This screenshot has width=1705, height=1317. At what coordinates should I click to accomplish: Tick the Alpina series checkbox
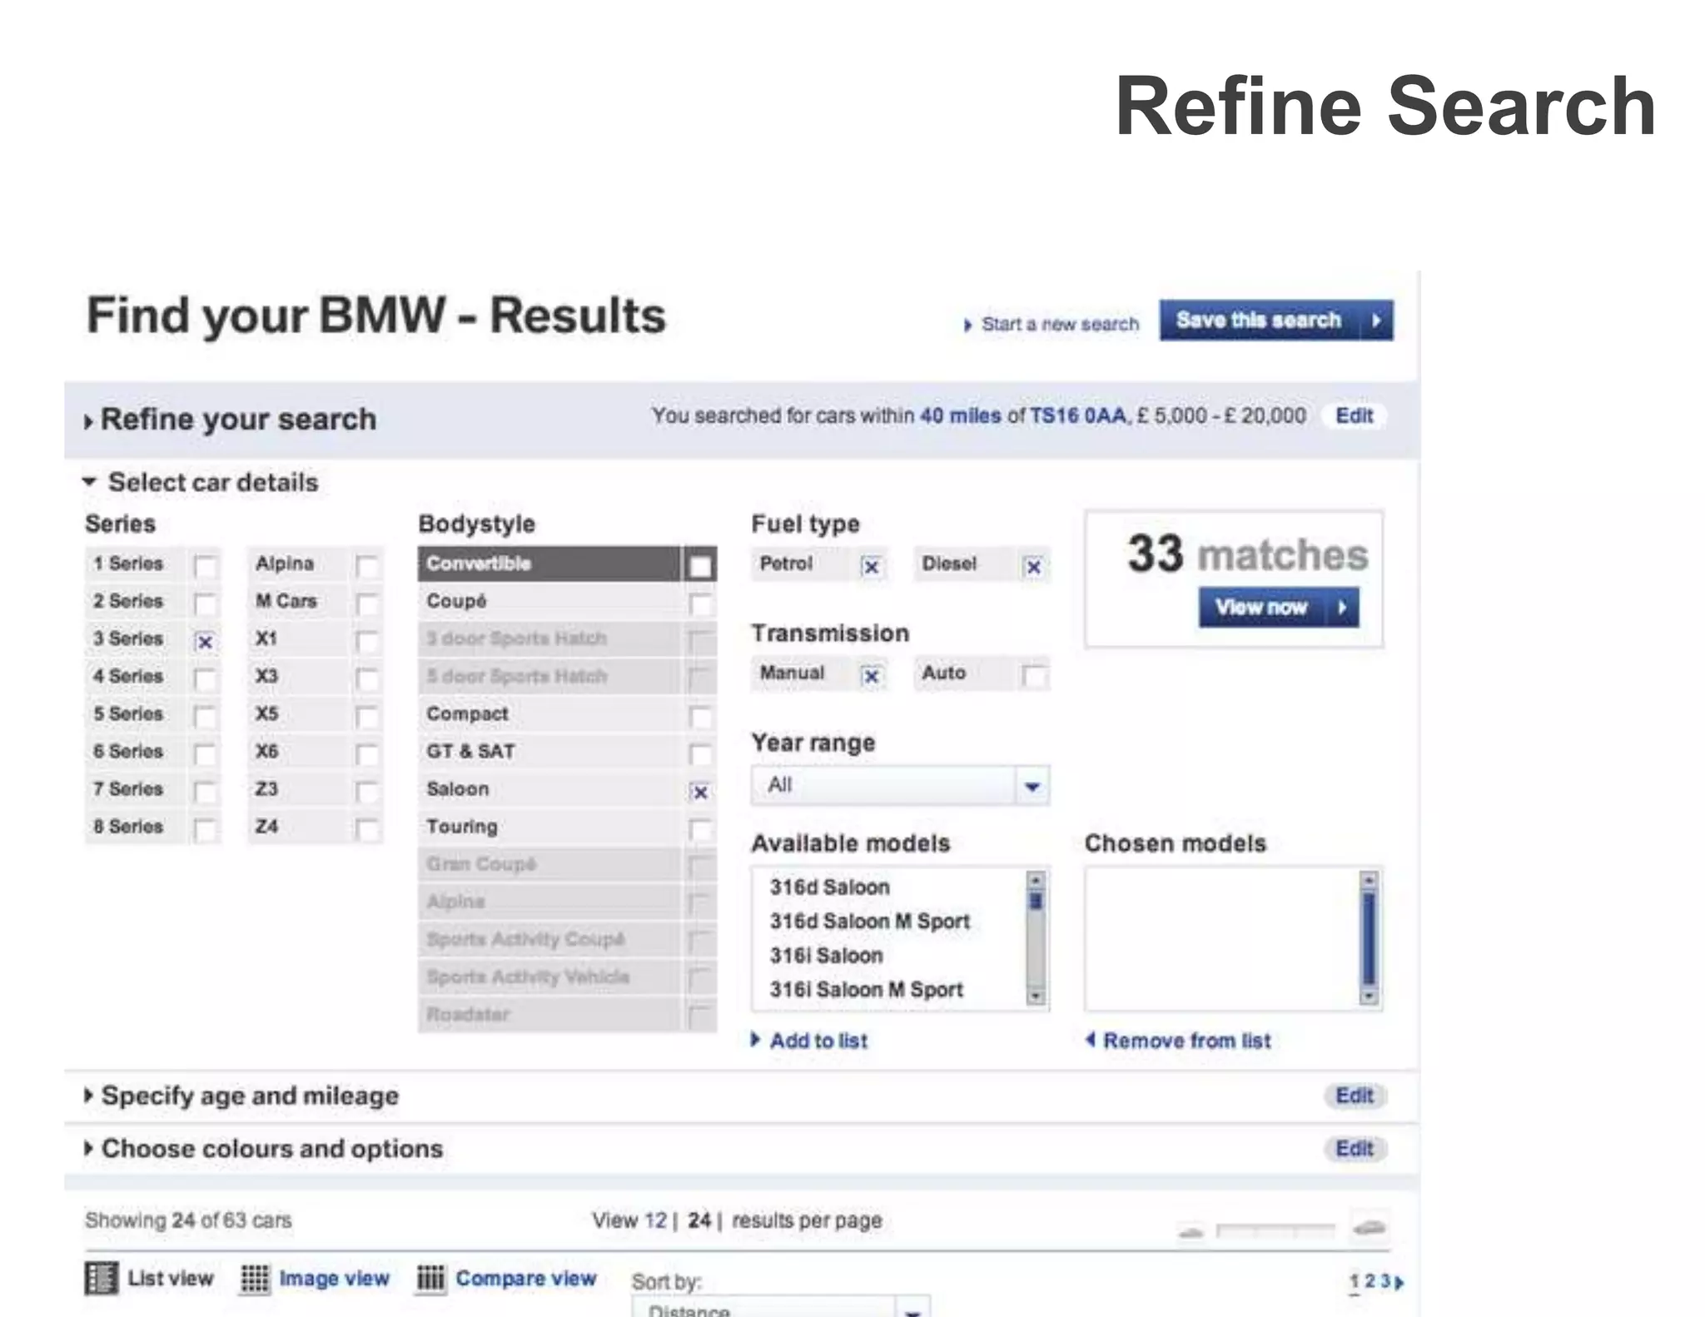[x=367, y=567]
